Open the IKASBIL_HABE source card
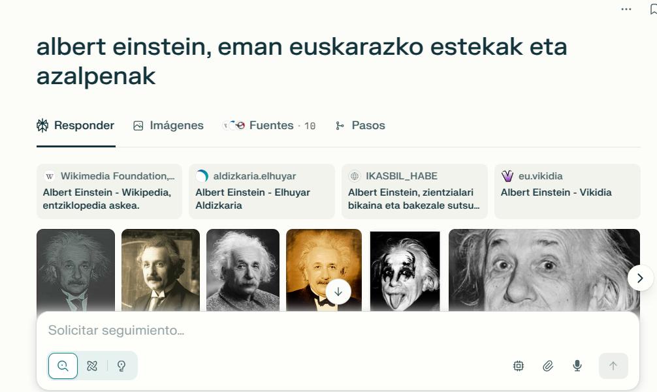 (x=415, y=191)
